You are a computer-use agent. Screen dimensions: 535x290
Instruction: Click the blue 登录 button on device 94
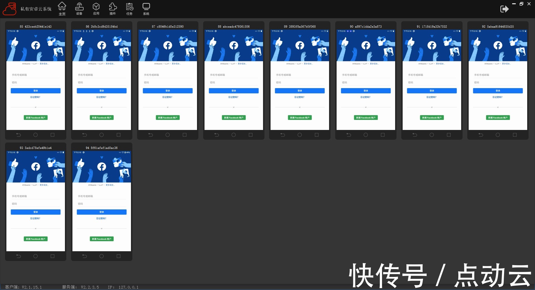[x=102, y=212]
